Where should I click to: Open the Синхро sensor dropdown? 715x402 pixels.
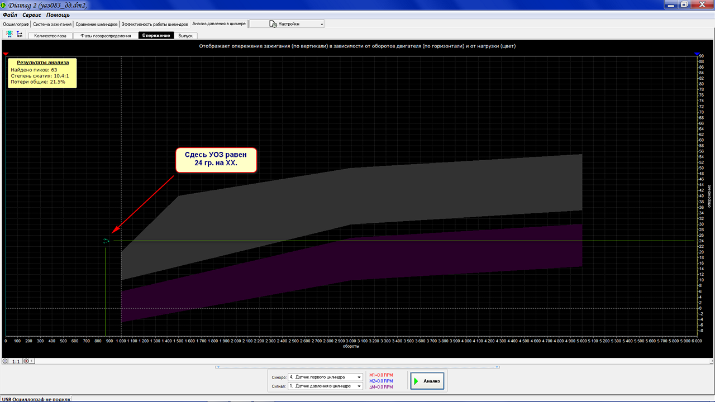[x=325, y=377]
